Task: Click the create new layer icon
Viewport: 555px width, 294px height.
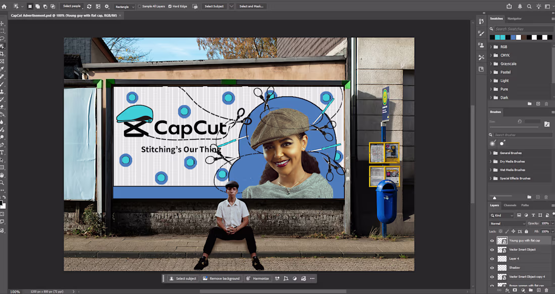Action: [x=539, y=290]
